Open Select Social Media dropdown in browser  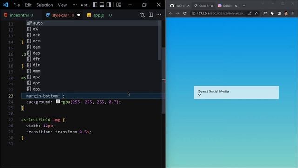pos(236,92)
